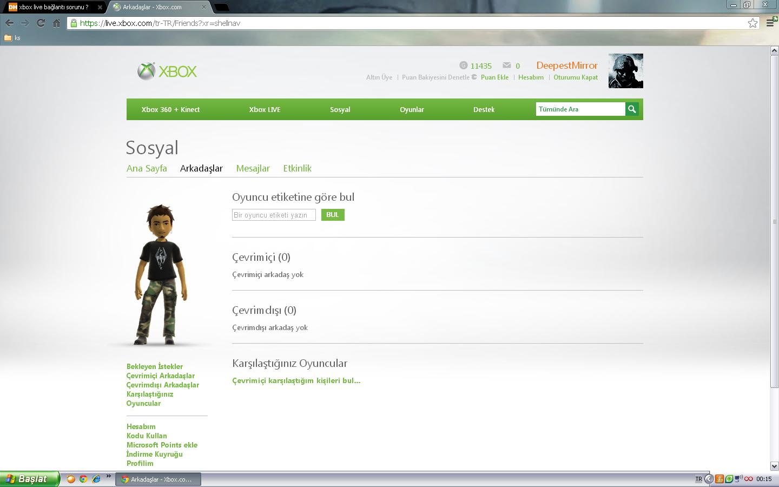This screenshot has width=779, height=487.
Task: Open a new browser tab
Action: pos(222,7)
